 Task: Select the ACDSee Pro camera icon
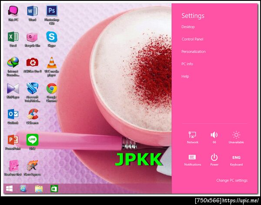click(32, 65)
